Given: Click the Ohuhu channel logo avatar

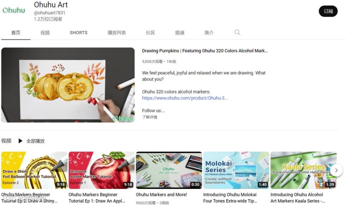Looking at the screenshot, I should (13, 10).
